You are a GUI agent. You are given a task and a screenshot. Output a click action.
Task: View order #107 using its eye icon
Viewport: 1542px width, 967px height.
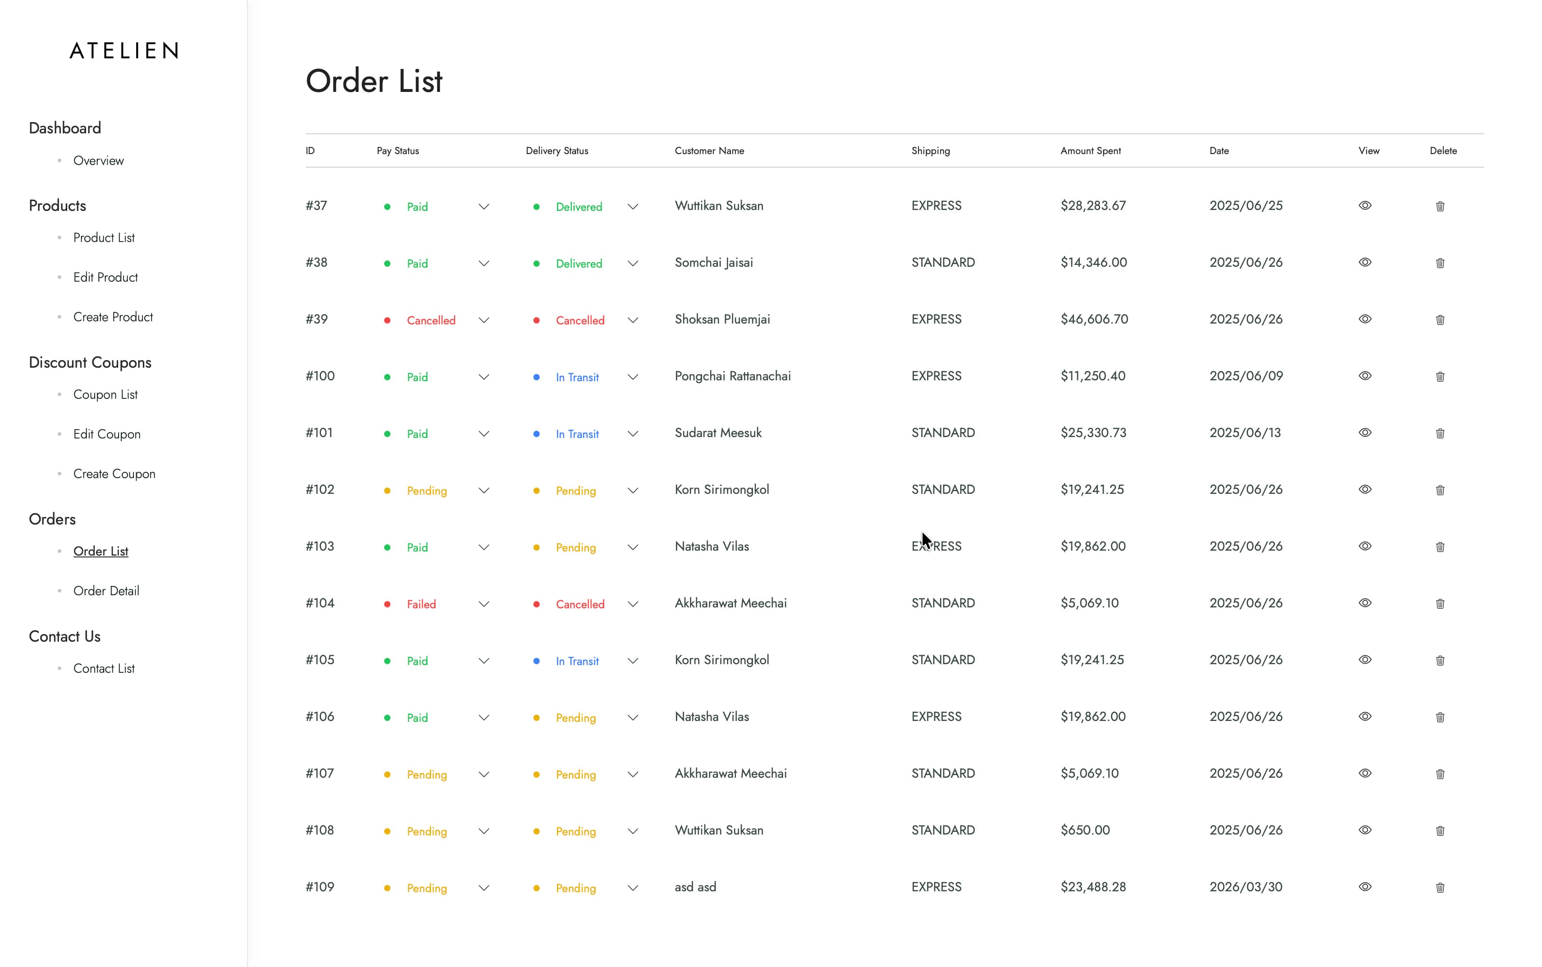pos(1365,773)
